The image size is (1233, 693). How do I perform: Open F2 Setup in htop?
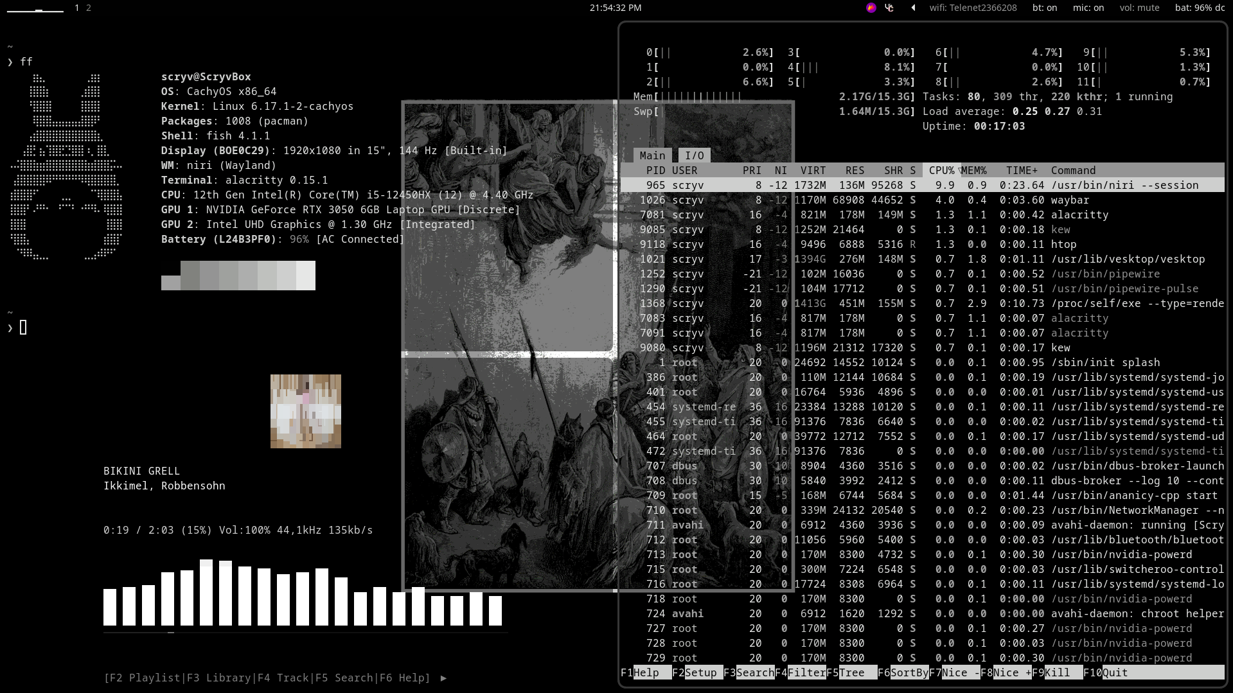[700, 672]
